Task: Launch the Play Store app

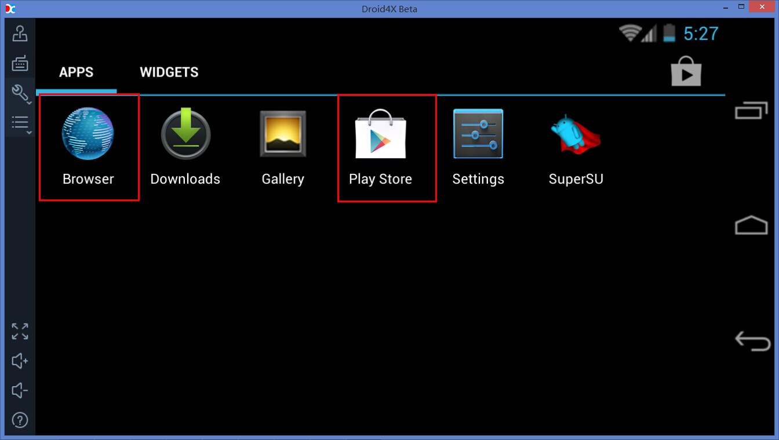Action: click(380, 147)
